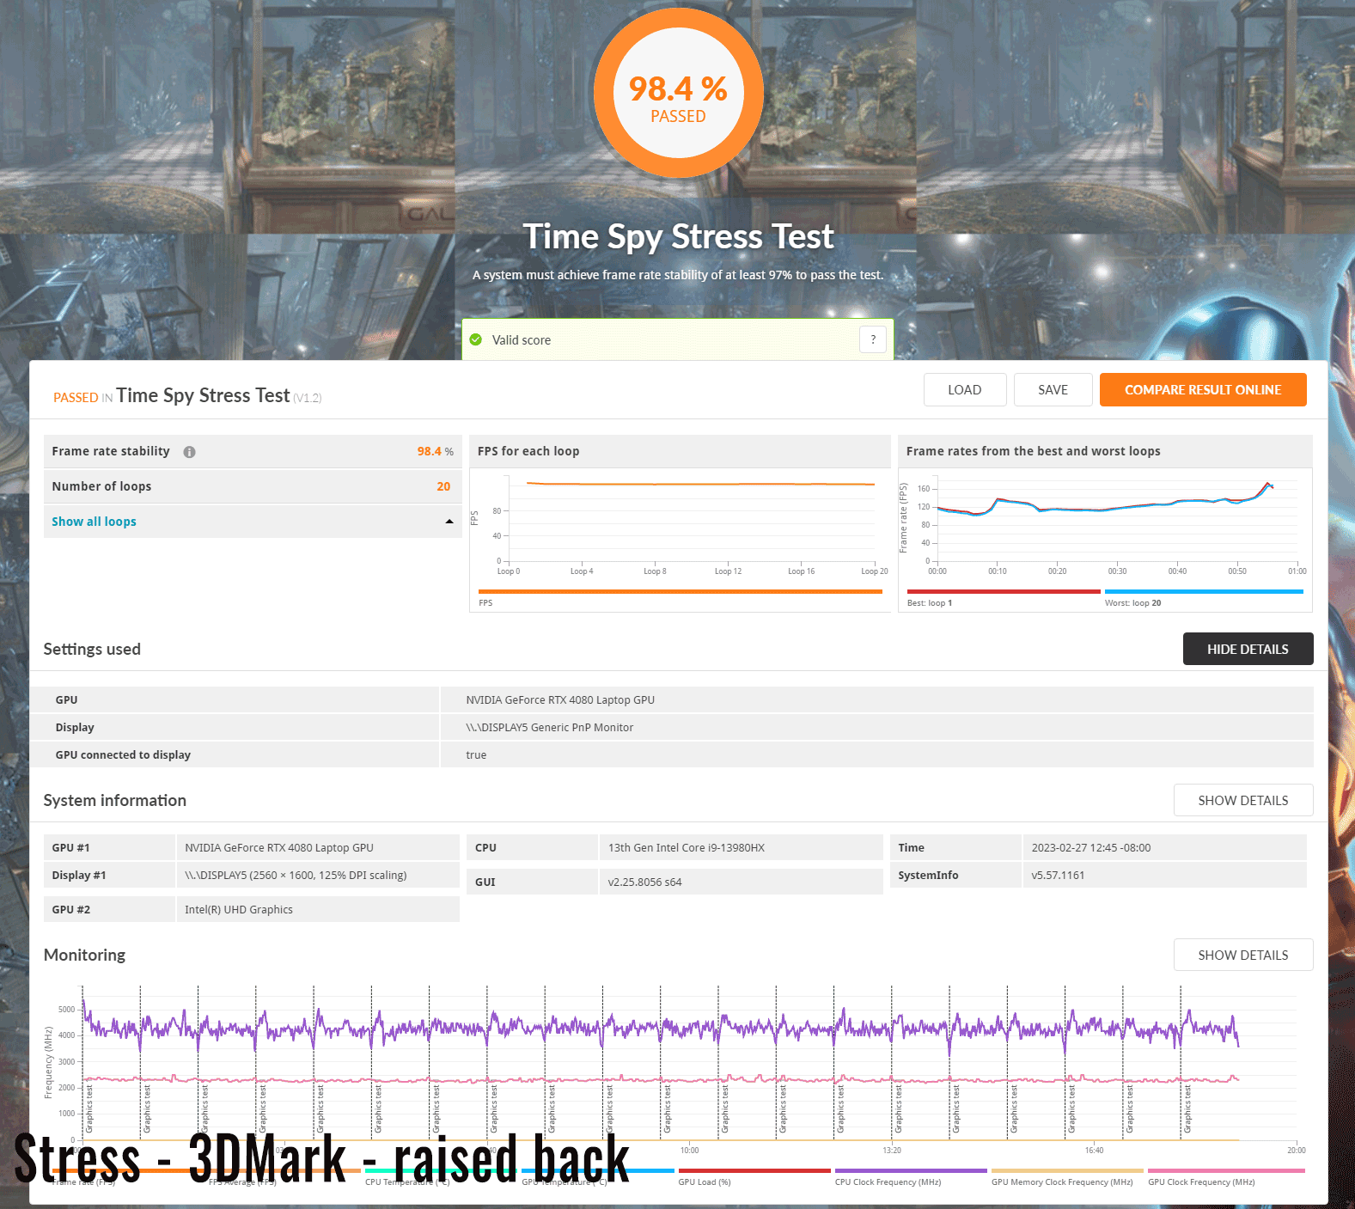Select Display #1 resolution '2560 × 1600, 125% DPI scaling'

(x=327, y=875)
